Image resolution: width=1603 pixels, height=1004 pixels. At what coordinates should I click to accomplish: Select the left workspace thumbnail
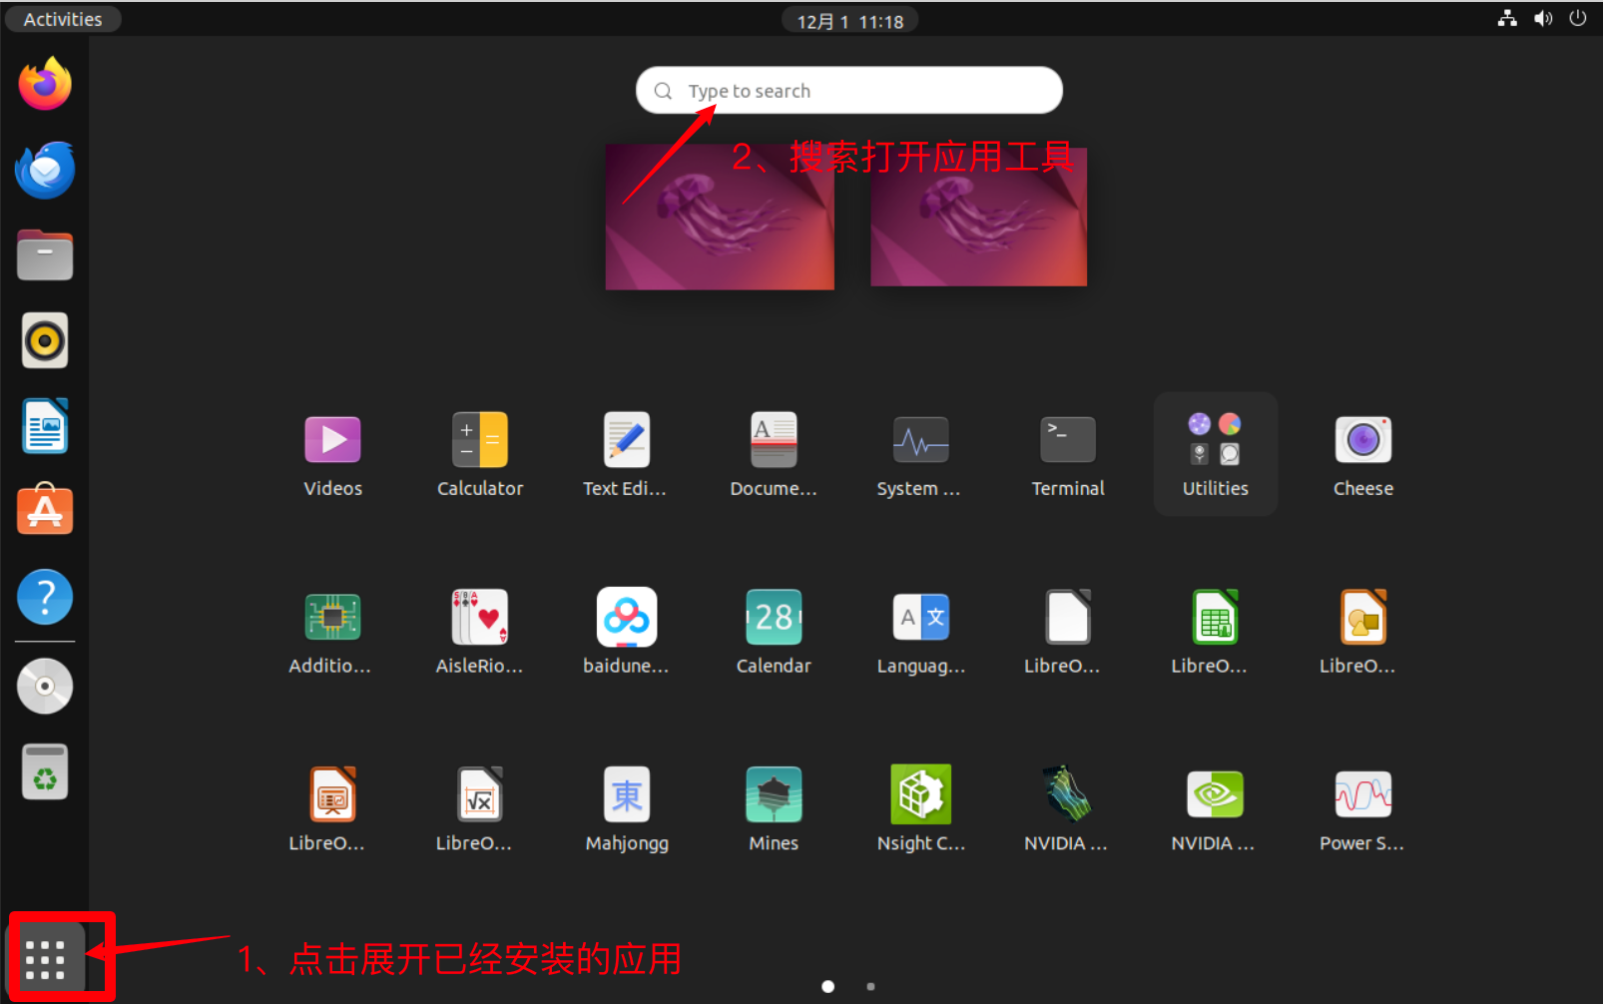[x=720, y=218]
